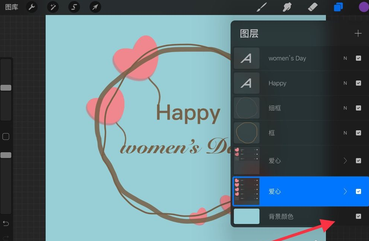Select the Brush tool

(262, 7)
